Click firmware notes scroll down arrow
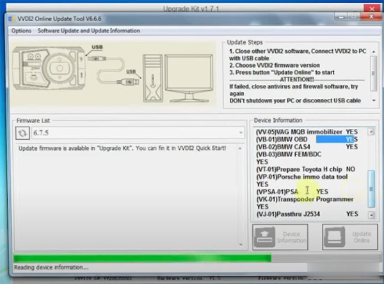The height and width of the screenshot is (284, 384). 241,244
